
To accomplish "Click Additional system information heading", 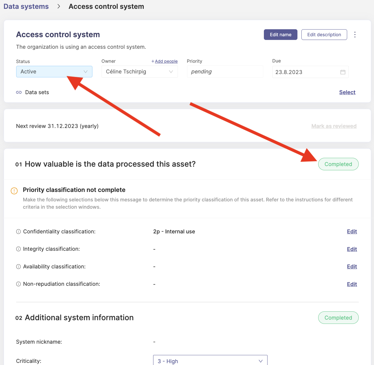I will coord(79,317).
